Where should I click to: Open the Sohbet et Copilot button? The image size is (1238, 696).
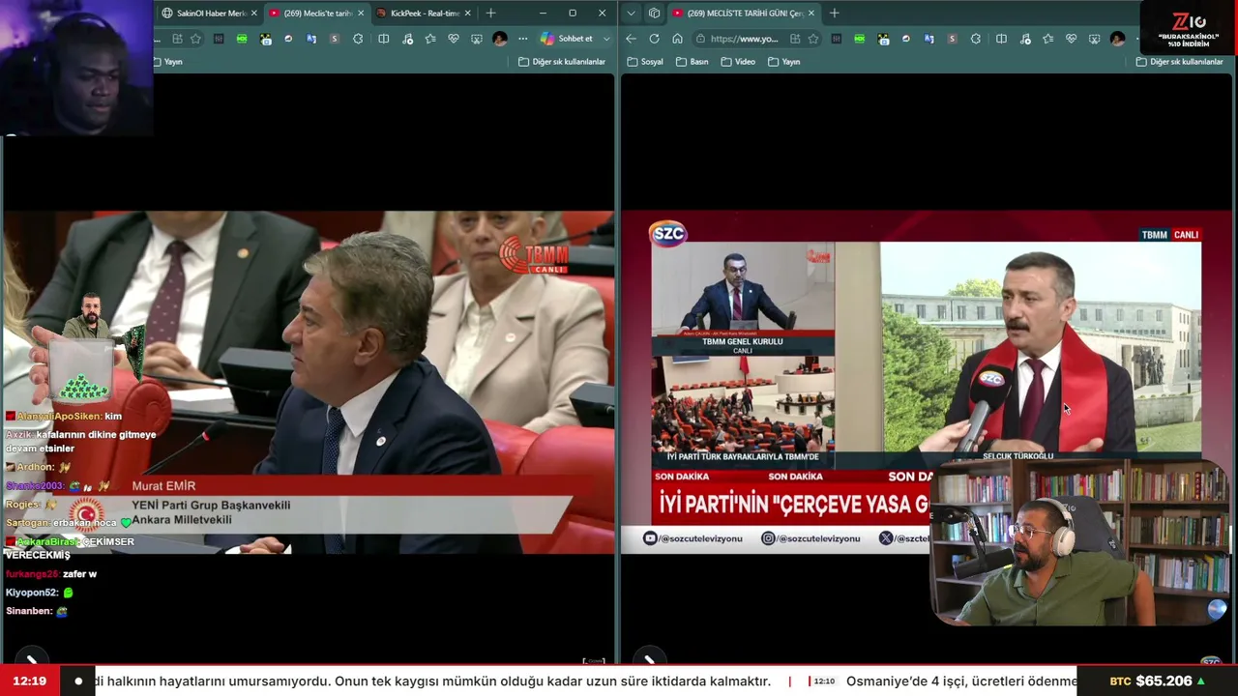(567, 39)
